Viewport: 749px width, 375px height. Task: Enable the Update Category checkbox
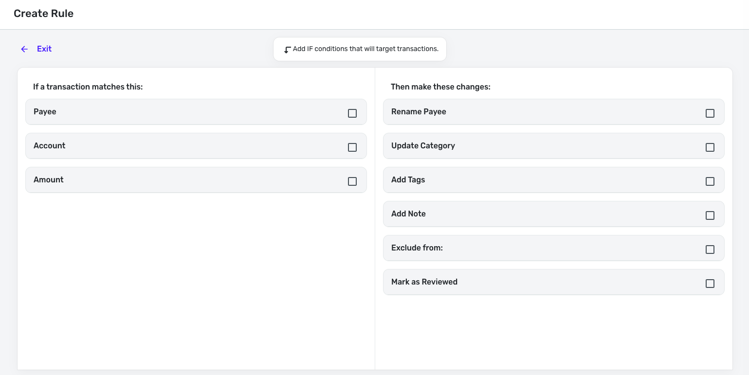point(710,147)
